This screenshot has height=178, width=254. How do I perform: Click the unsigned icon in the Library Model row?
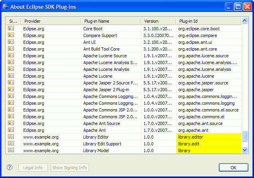tap(11, 150)
